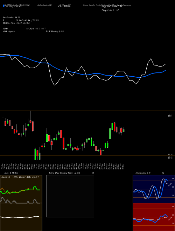The height and width of the screenshot is (231, 175).
Task: Click the green ADX line peak
Action: [35, 187]
